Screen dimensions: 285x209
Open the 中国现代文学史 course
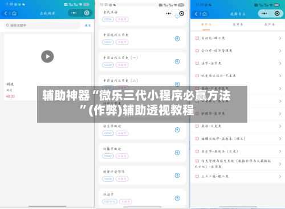coord(142,39)
